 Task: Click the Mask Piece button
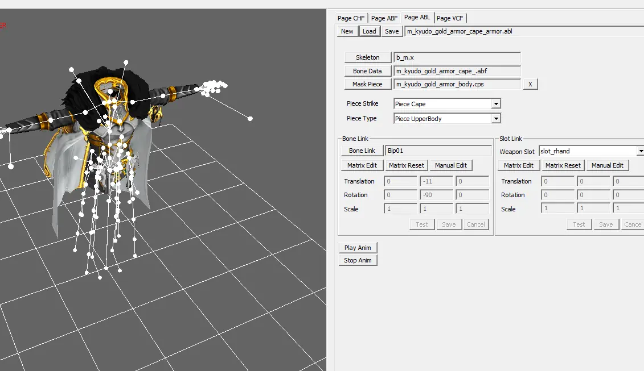point(368,84)
